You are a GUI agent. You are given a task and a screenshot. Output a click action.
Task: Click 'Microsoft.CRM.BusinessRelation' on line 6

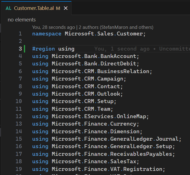[x=101, y=71]
